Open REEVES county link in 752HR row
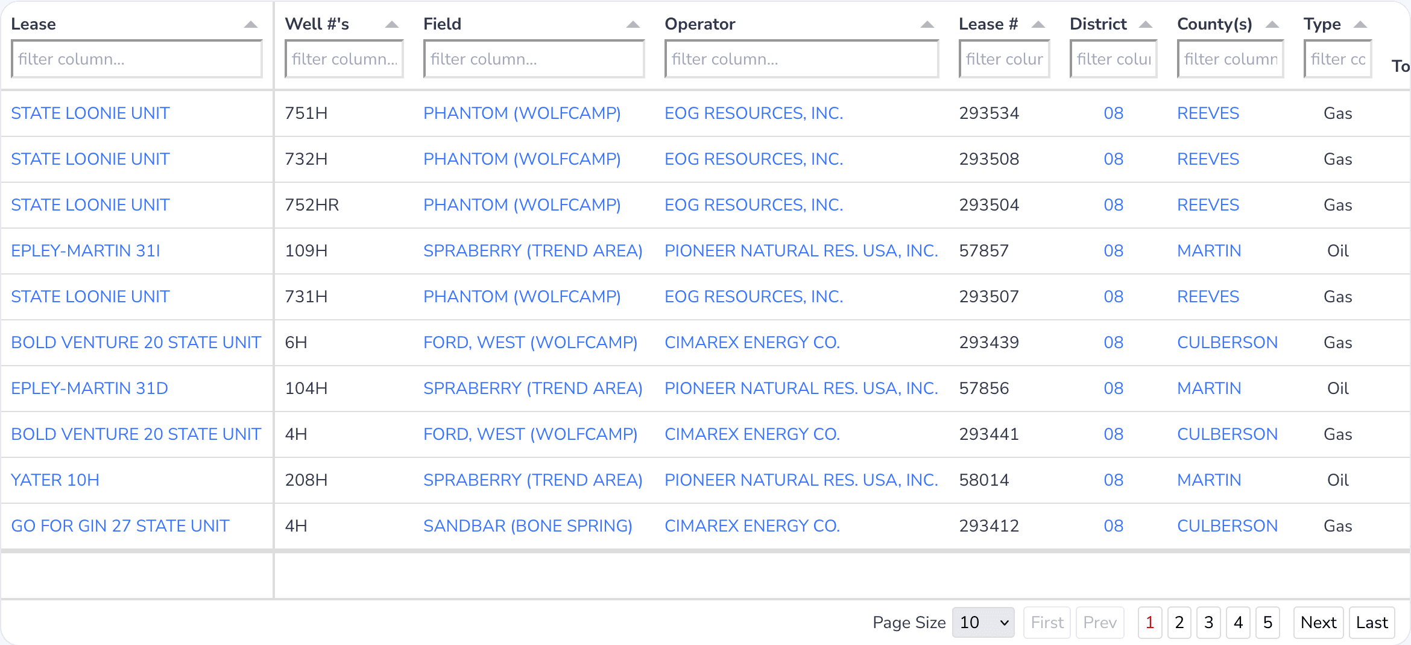This screenshot has width=1411, height=645. click(x=1208, y=205)
